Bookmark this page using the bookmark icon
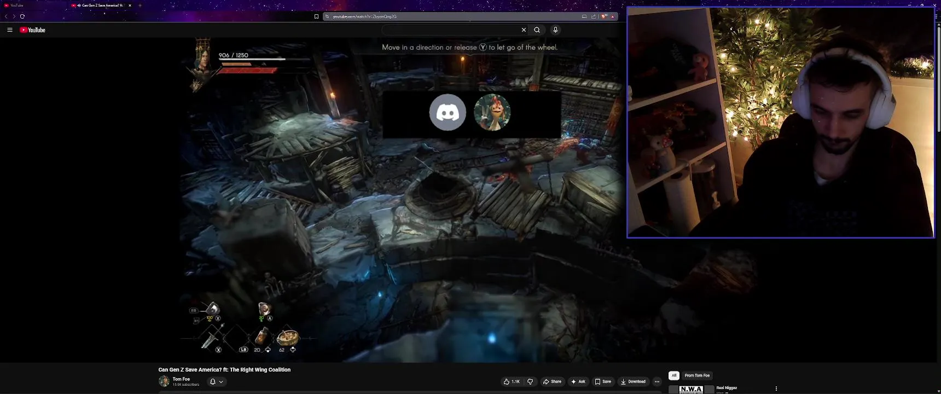941x394 pixels. click(x=316, y=16)
